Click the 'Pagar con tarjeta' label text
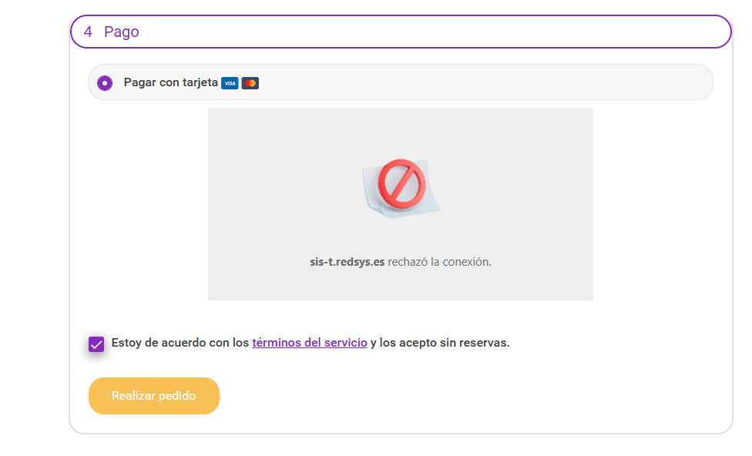The height and width of the screenshot is (456, 752). (170, 82)
